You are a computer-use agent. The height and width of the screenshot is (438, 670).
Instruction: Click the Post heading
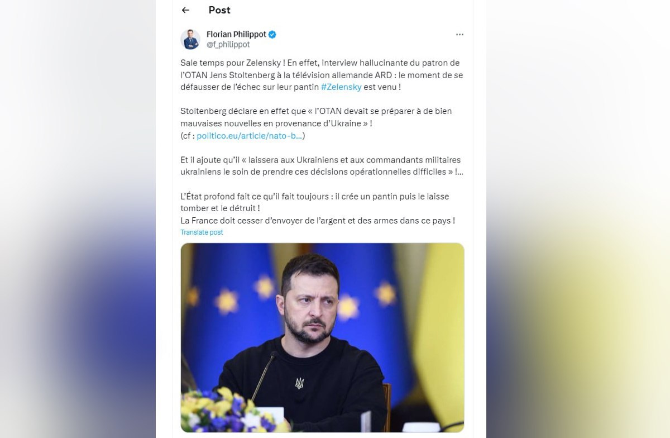click(219, 10)
